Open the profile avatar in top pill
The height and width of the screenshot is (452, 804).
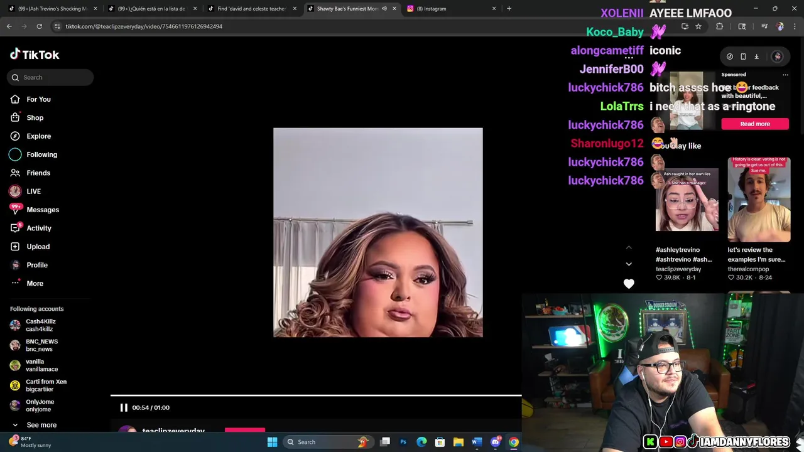[x=778, y=56]
